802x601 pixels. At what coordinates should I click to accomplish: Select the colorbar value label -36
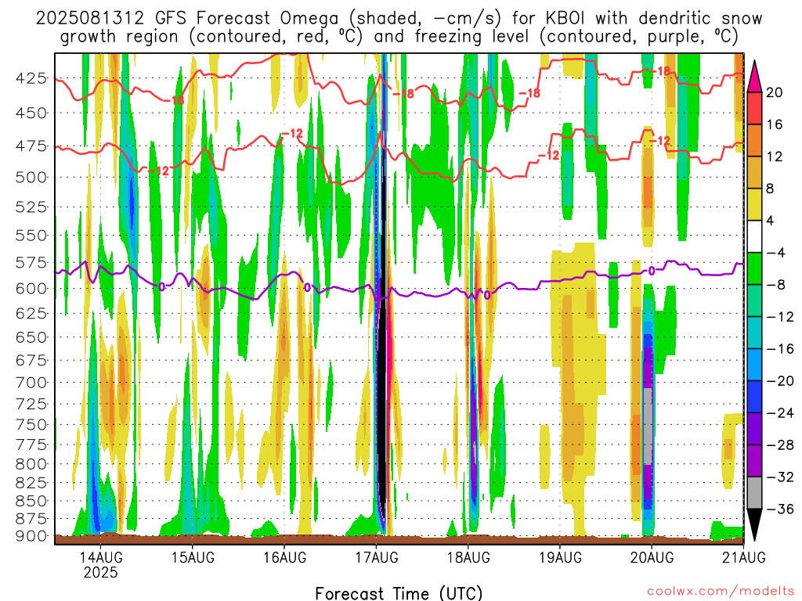pyautogui.click(x=781, y=509)
